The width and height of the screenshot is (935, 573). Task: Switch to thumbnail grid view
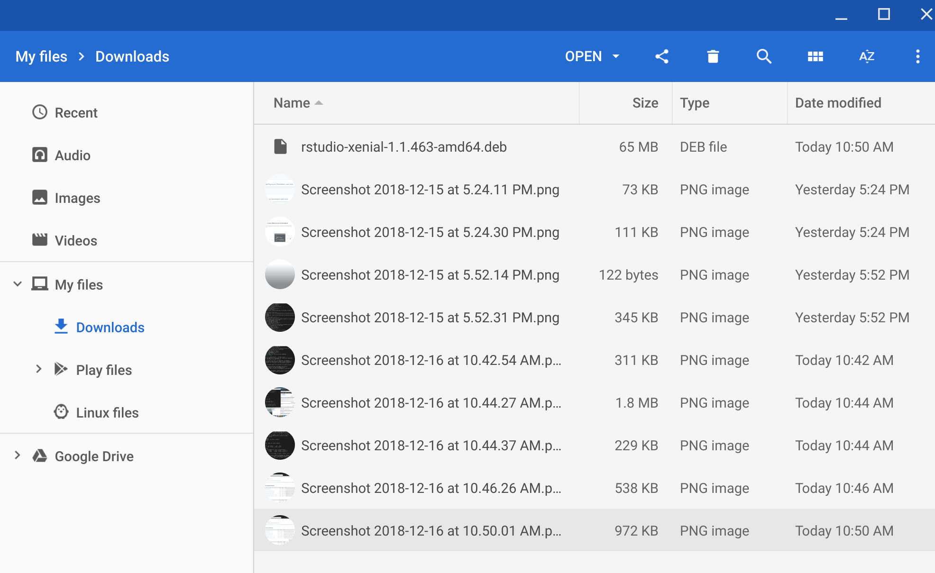pyautogui.click(x=815, y=56)
